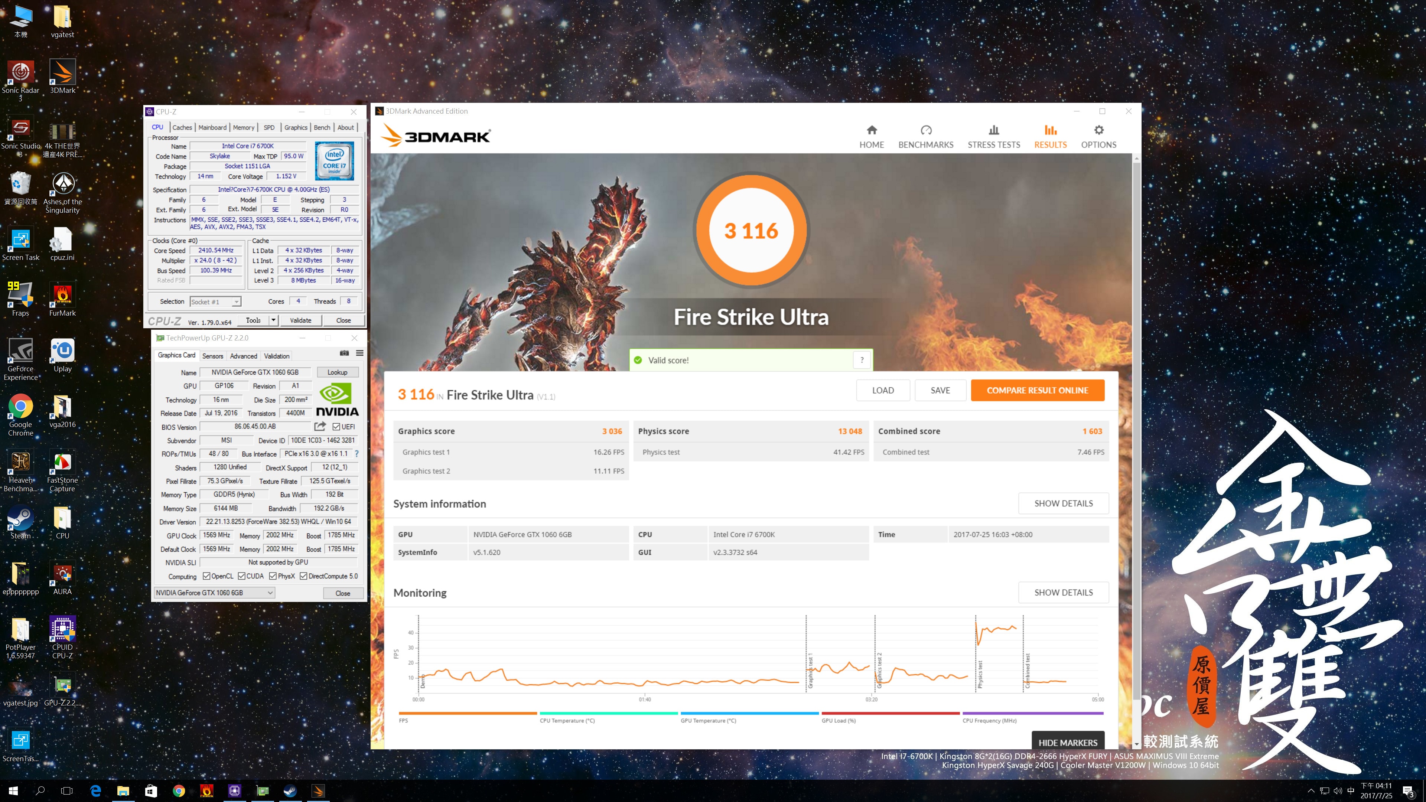Viewport: 1426px width, 802px height.
Task: Switch to the Caches tab in CPU-Z
Action: click(x=182, y=127)
